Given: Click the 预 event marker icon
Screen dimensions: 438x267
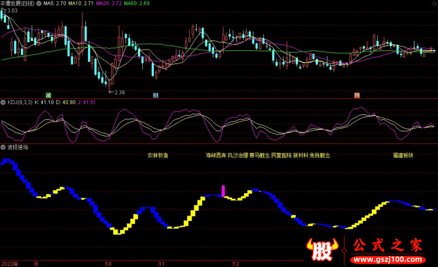Looking at the screenshot, I should [x=357, y=95].
